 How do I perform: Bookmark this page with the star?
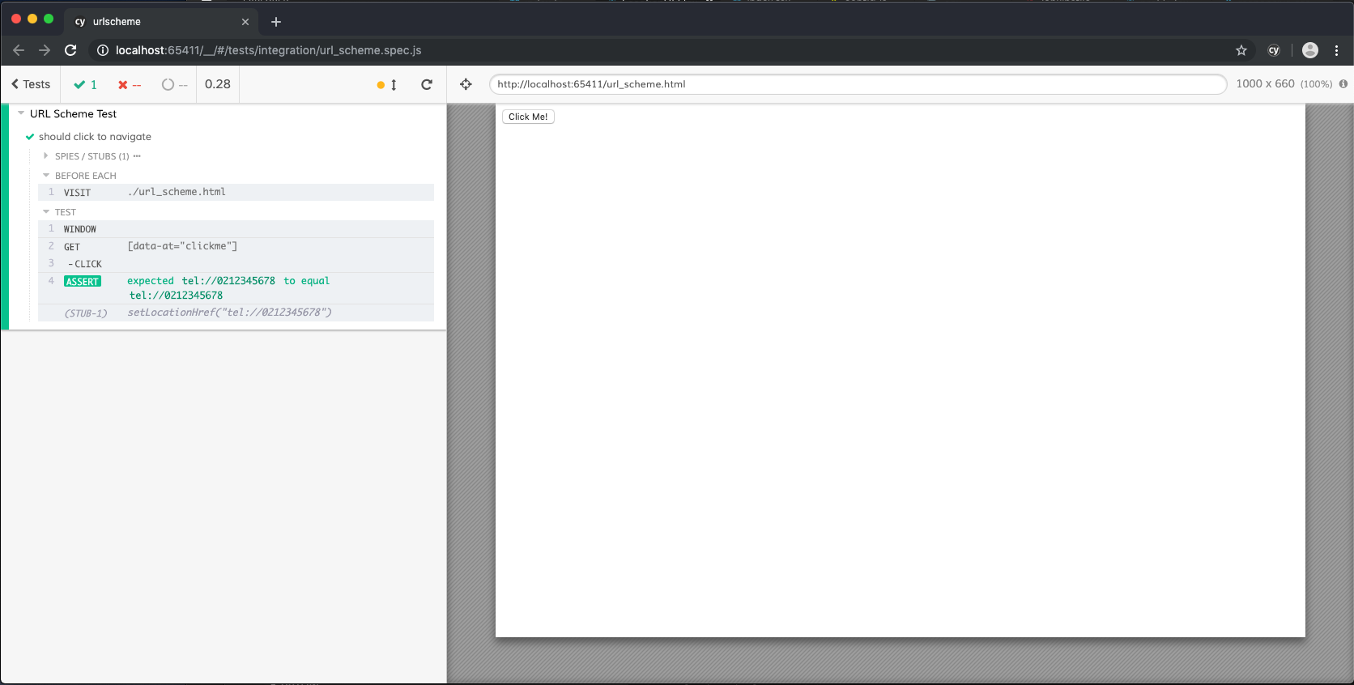click(1241, 50)
